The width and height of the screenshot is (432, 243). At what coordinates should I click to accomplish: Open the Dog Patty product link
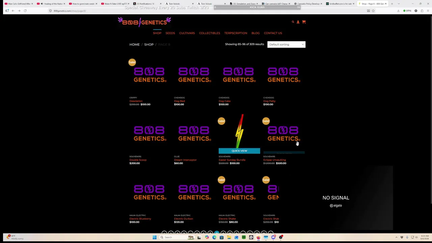tap(269, 101)
